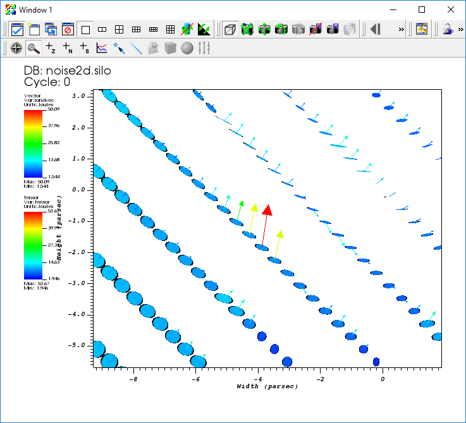Select the 2x4 window layout
Image resolution: width=466 pixels, height=423 pixels.
point(153,30)
